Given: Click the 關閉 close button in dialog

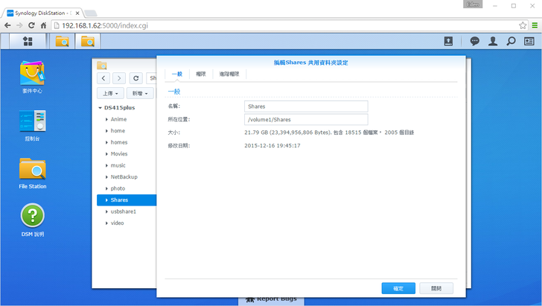Looking at the screenshot, I should (435, 288).
